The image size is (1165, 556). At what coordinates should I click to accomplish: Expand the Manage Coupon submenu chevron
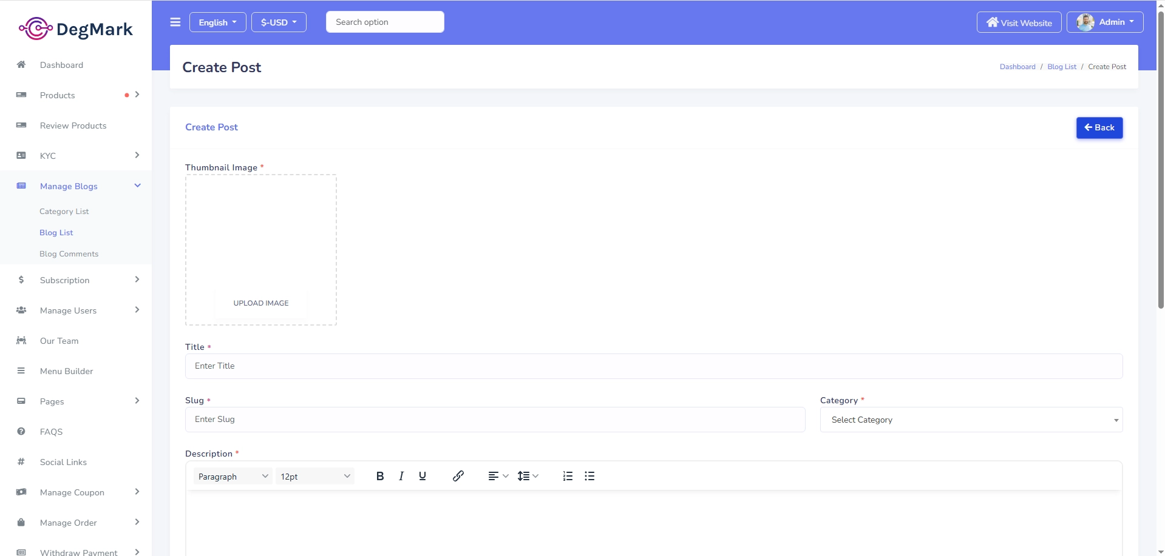pos(137,492)
